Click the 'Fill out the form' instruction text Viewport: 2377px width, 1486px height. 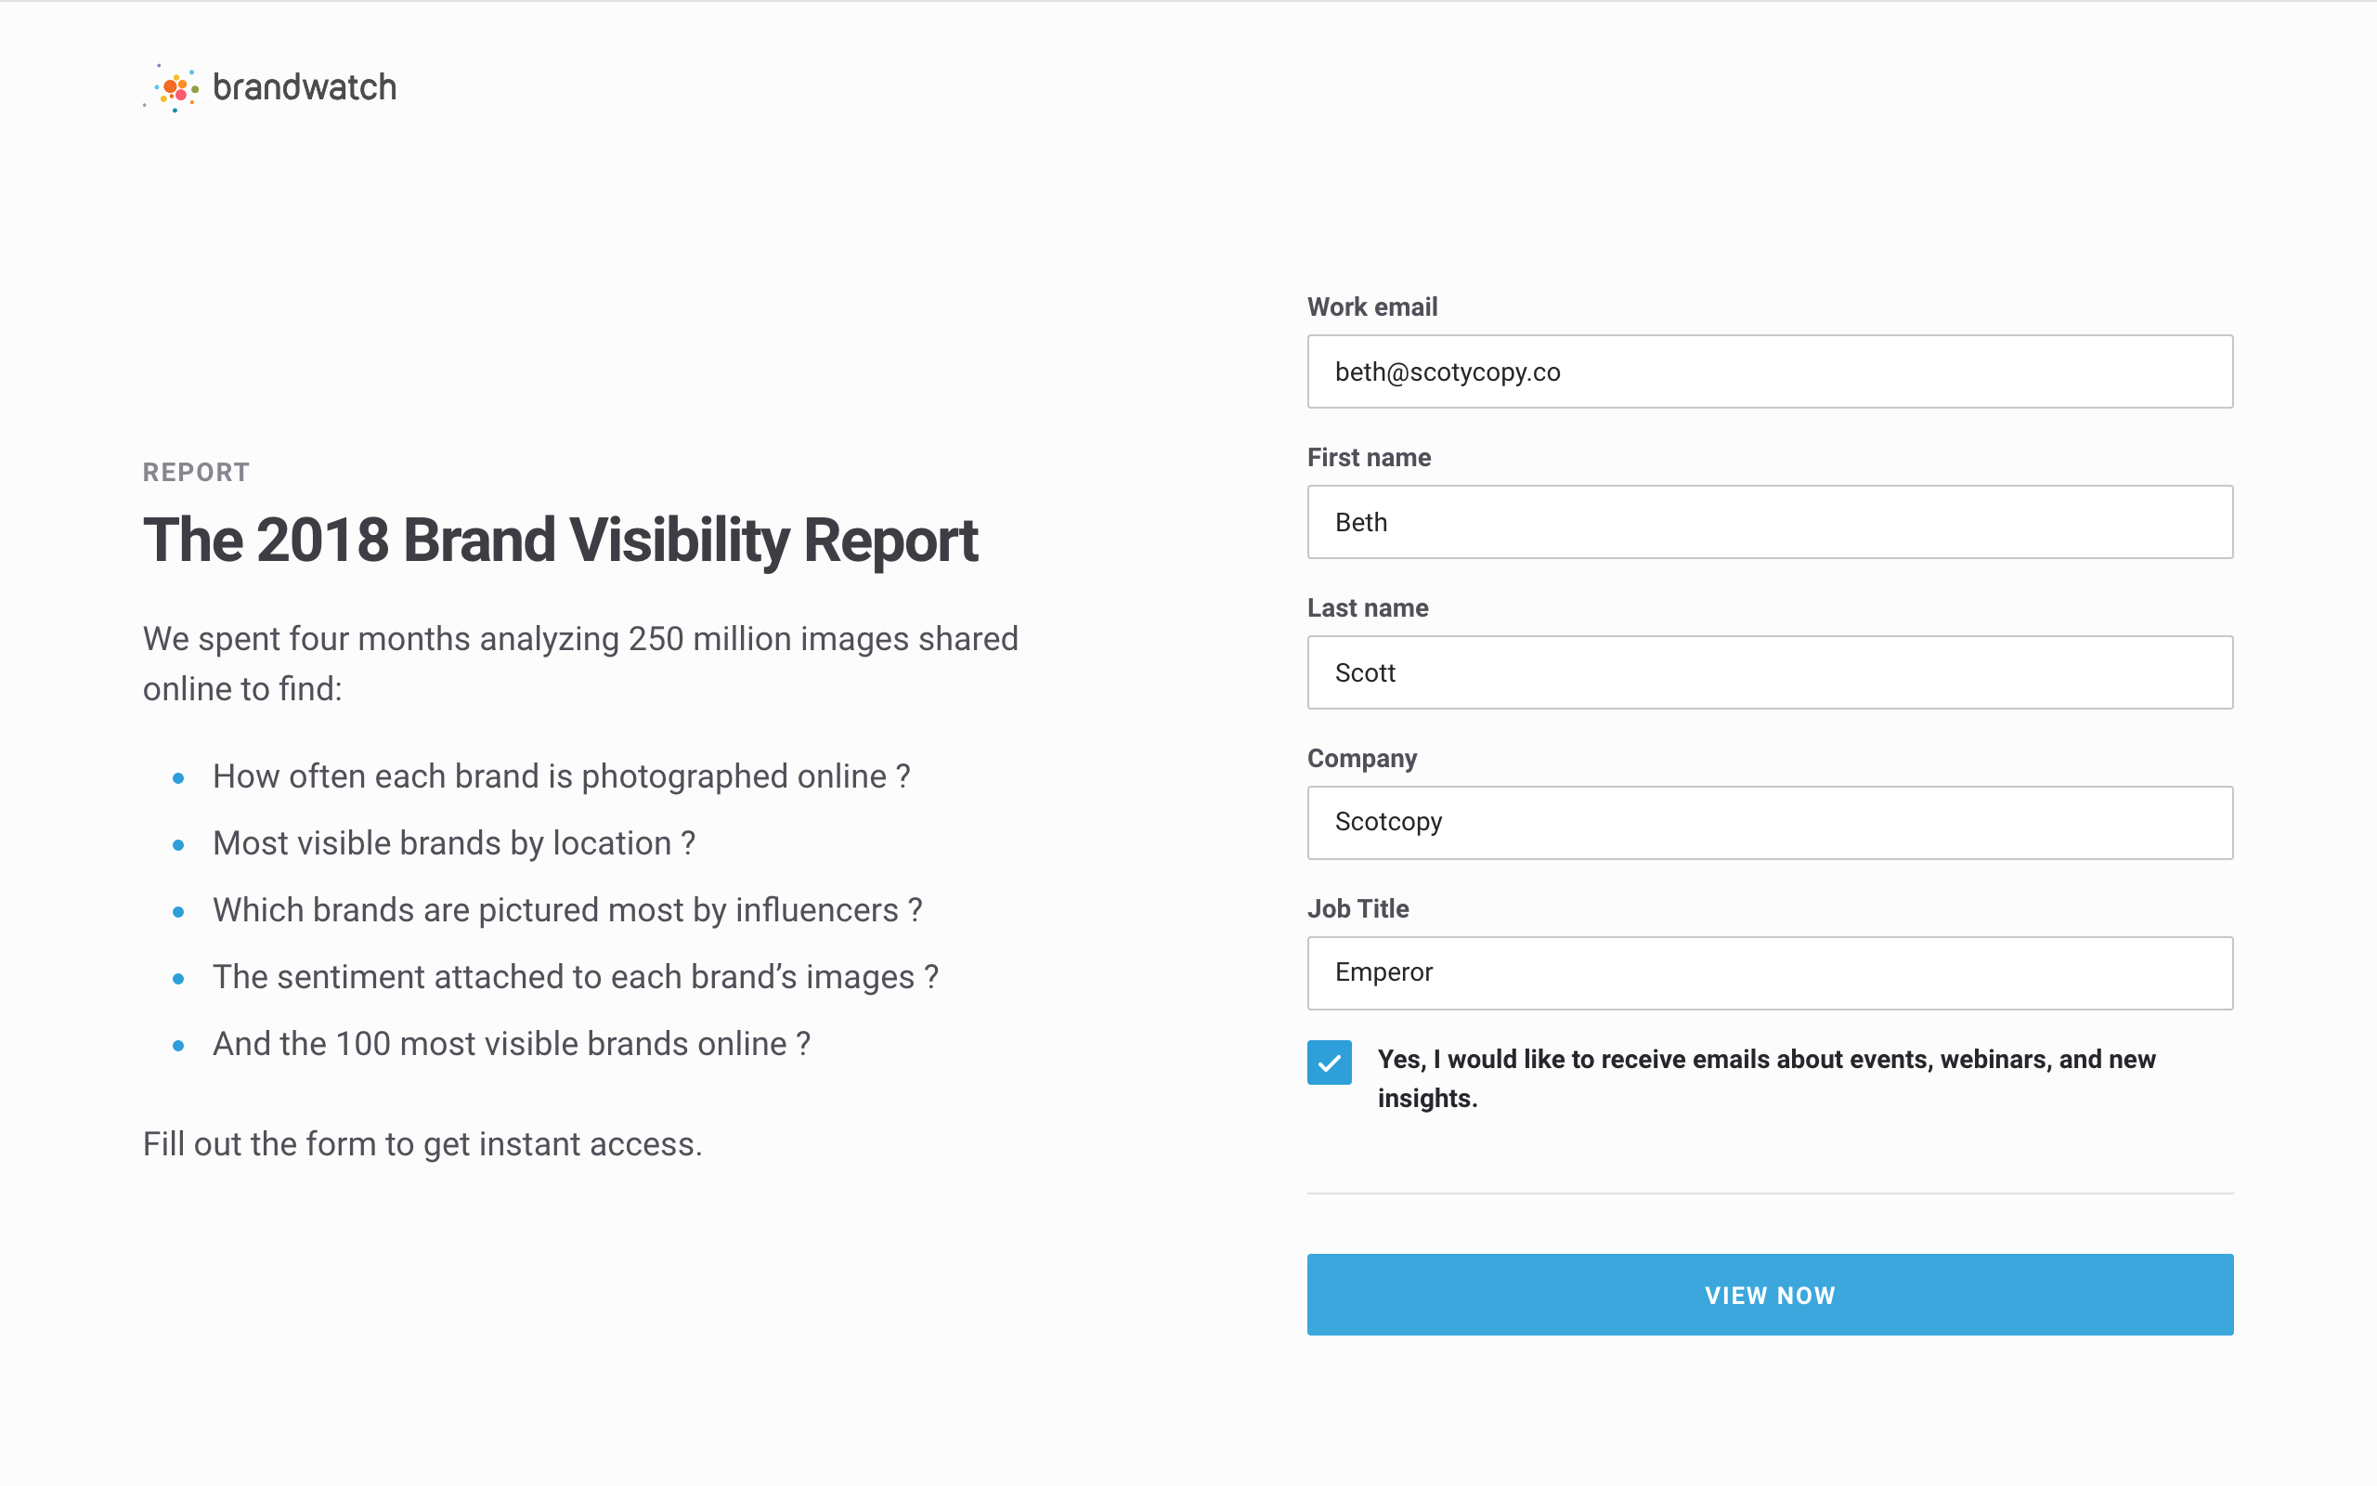422,1144
